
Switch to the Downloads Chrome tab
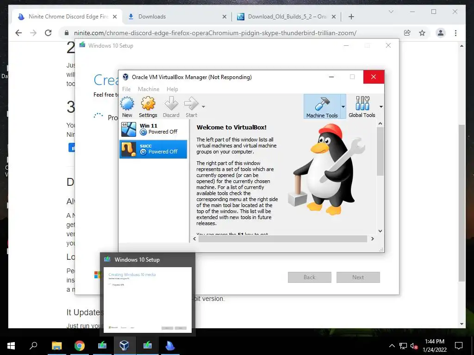tap(177, 17)
